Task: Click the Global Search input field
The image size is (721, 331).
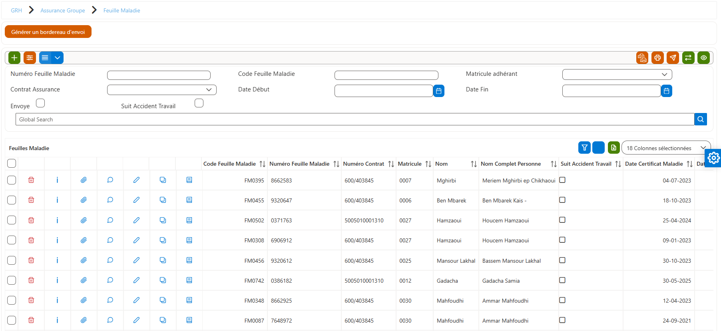Action: 355,119
